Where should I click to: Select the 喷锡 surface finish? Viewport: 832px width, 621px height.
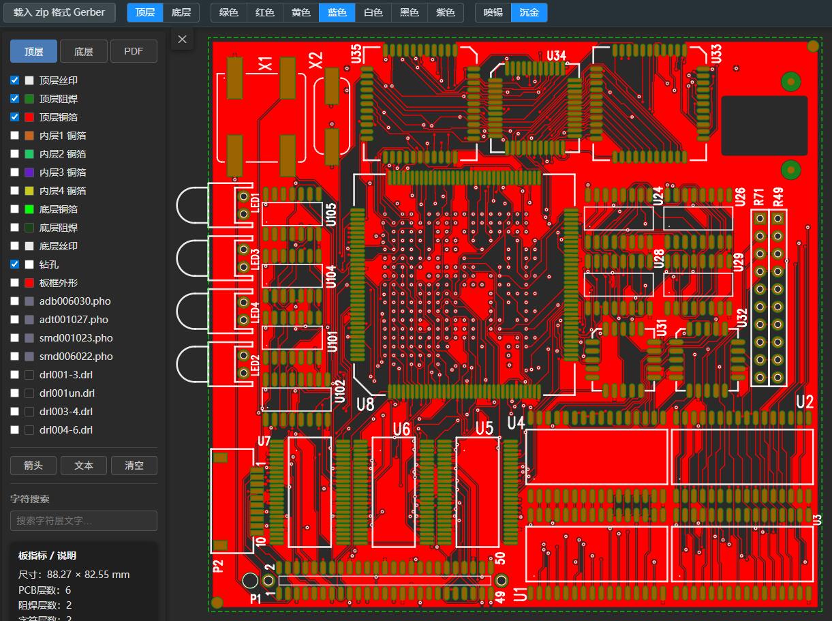click(x=493, y=12)
